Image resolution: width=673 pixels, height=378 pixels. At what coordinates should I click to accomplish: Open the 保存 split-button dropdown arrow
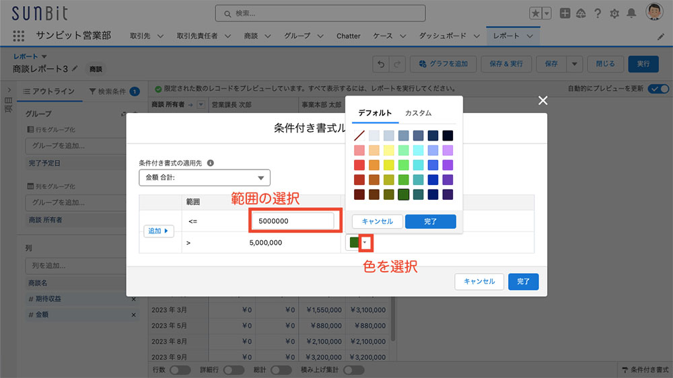(574, 64)
